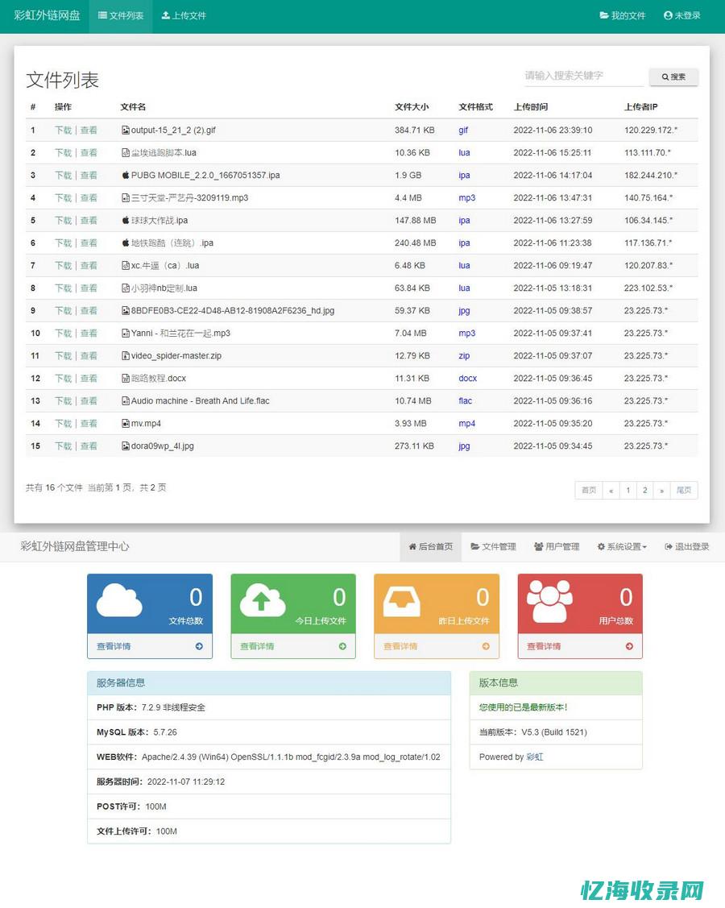The image size is (725, 908).
Task: Click the cloud icon on 文件总数 card
Action: click(119, 600)
